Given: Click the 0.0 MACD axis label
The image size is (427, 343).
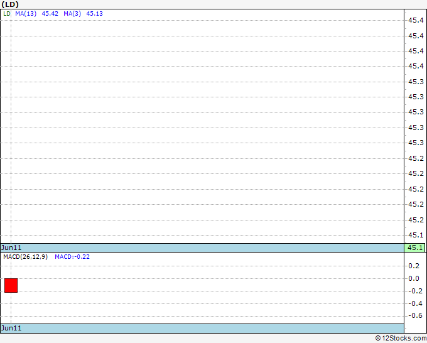Looking at the screenshot, I should point(414,278).
